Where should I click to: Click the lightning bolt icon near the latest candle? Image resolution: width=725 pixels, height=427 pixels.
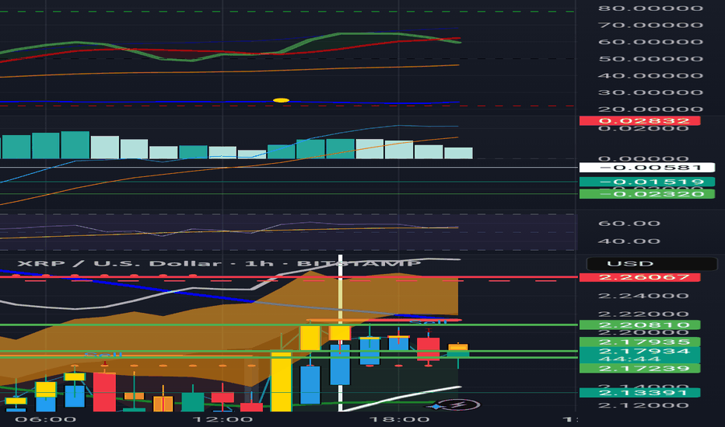(x=459, y=404)
